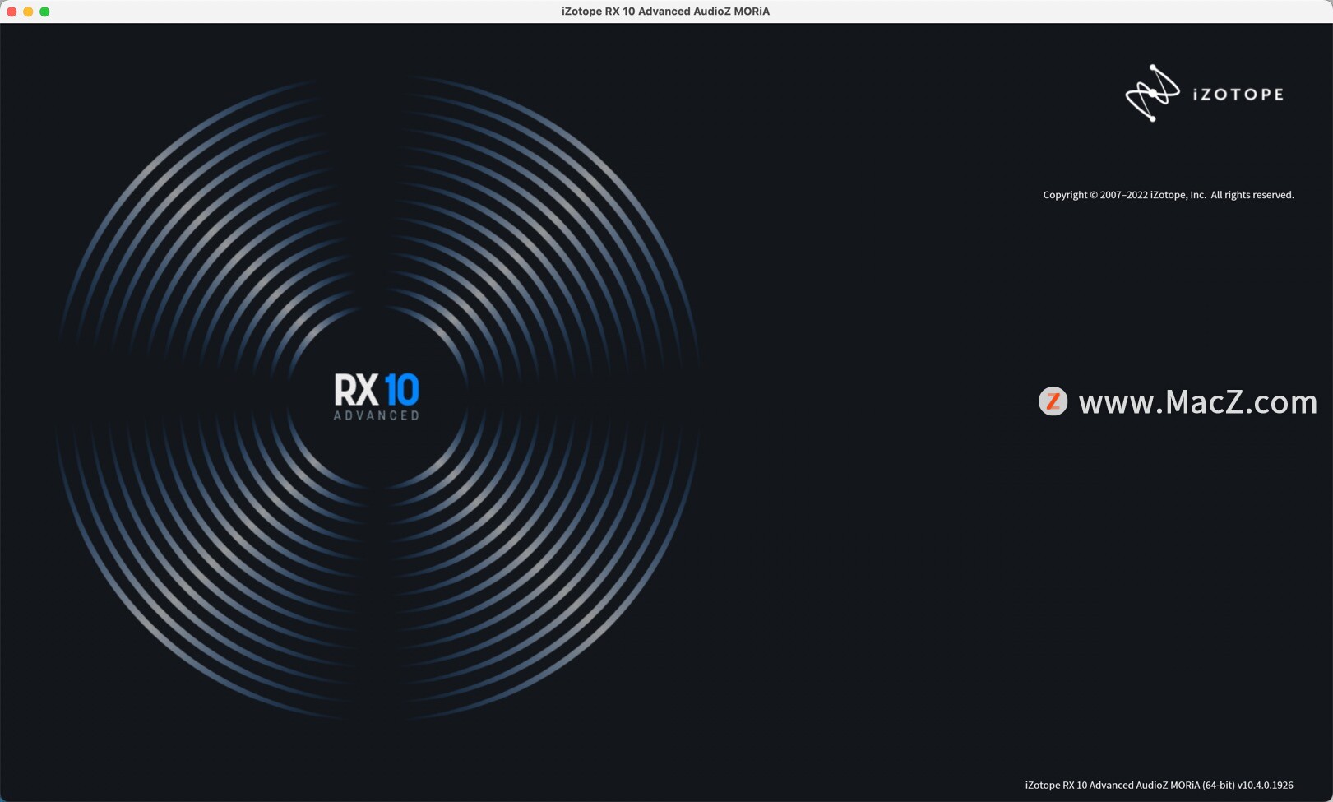Minimize the window with the yellow button
Screen dimensions: 1333x802
[x=28, y=12]
